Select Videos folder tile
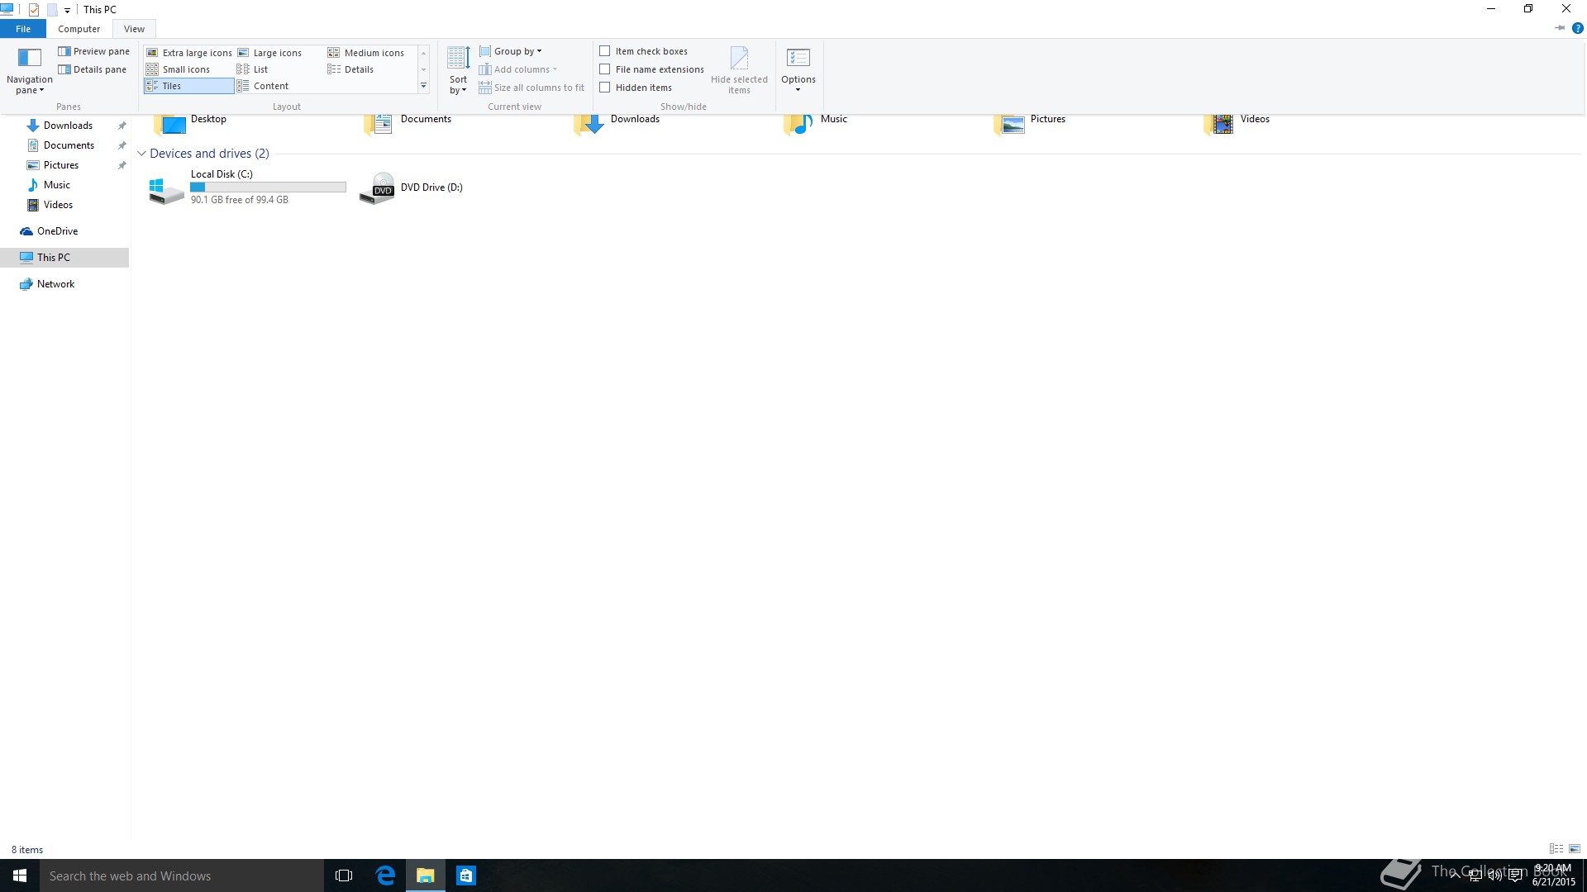Viewport: 1587px width, 892px height. [x=1237, y=124]
